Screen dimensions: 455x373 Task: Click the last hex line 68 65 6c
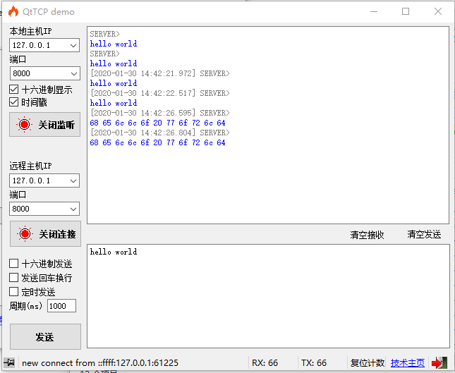click(x=157, y=142)
